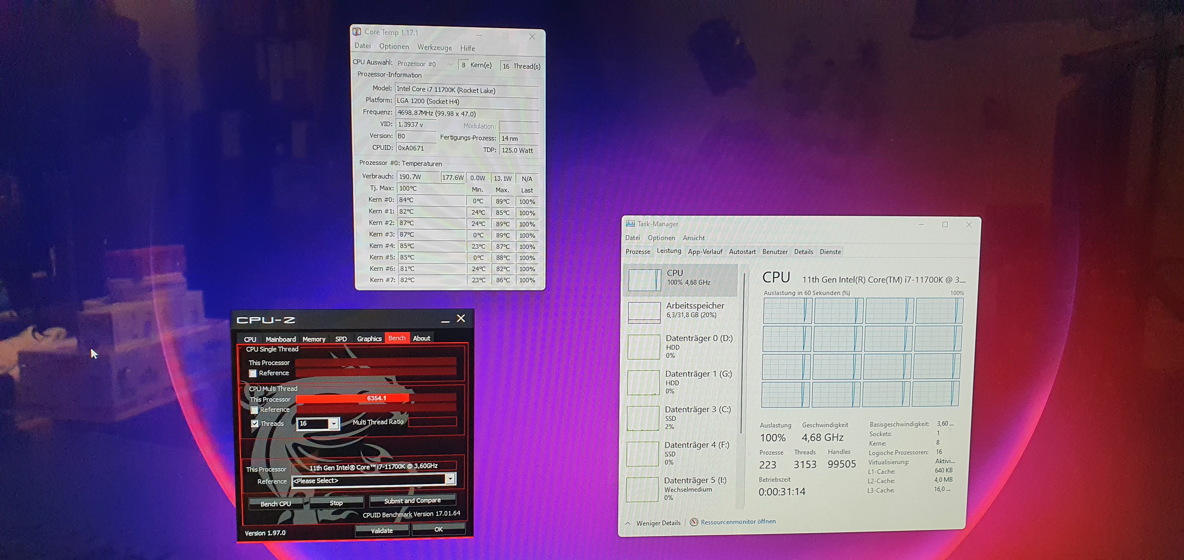
Task: Close the CPU-Z window
Action: tap(461, 318)
